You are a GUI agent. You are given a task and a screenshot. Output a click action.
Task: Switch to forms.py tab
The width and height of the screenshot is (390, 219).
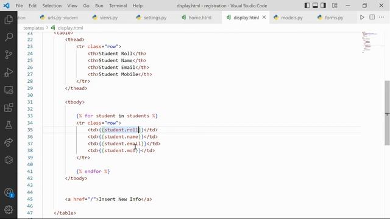pyautogui.click(x=330, y=18)
